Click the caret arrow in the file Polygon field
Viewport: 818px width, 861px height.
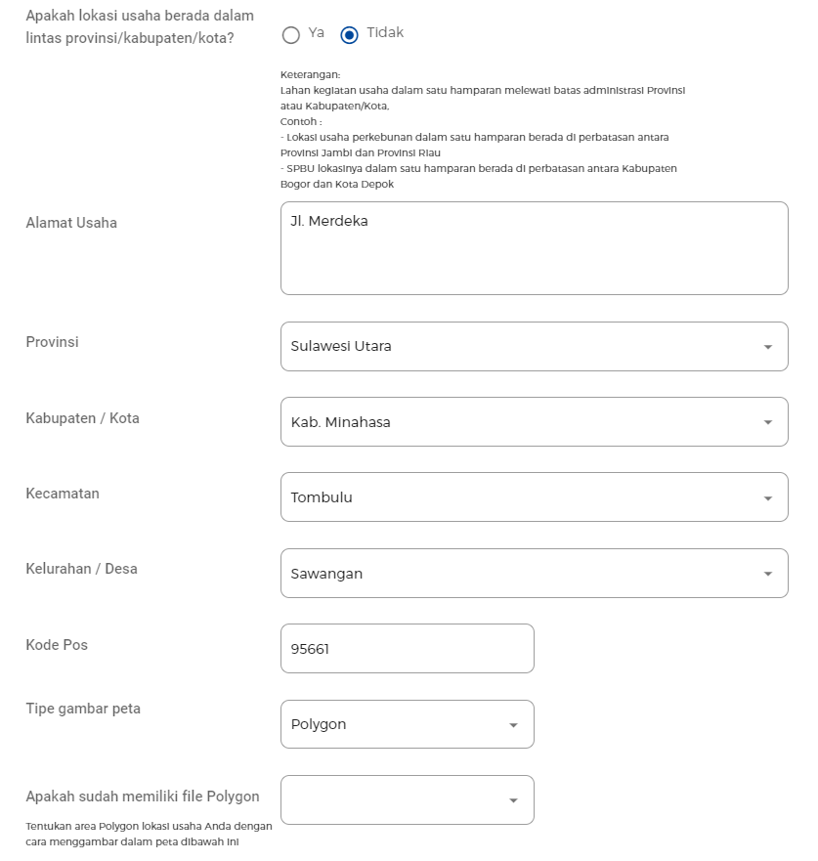pyautogui.click(x=513, y=800)
